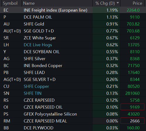Click the 281060 price cell
This screenshot has height=131, width=146.
pyautogui.click(x=133, y=93)
